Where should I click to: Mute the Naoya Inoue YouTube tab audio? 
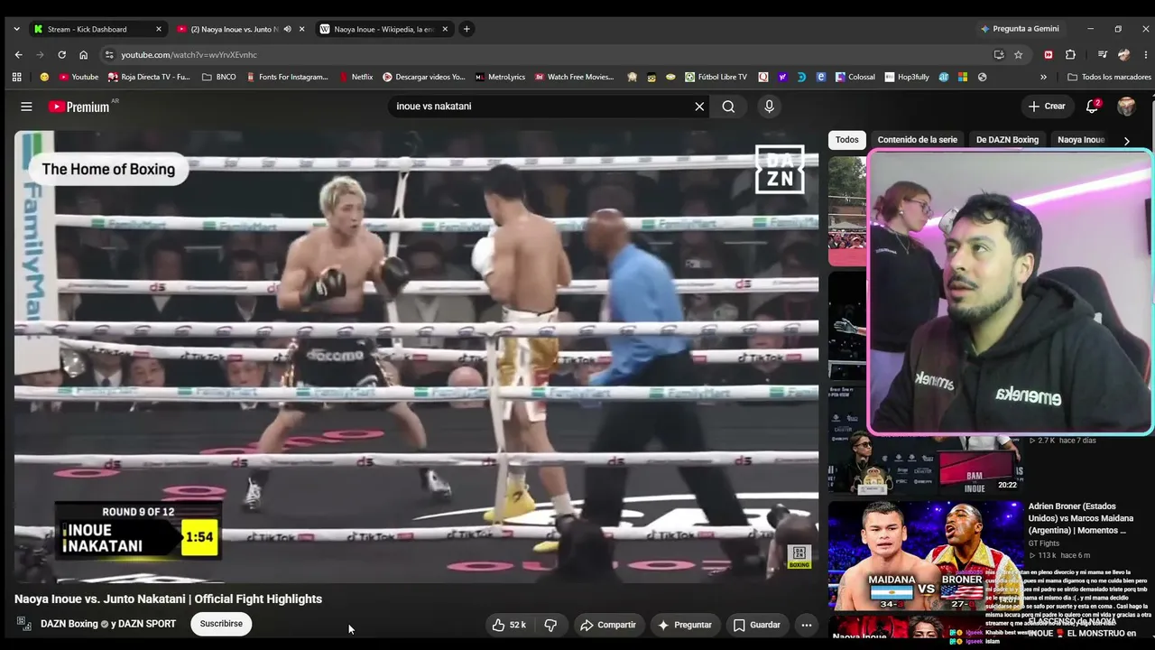[x=288, y=29]
